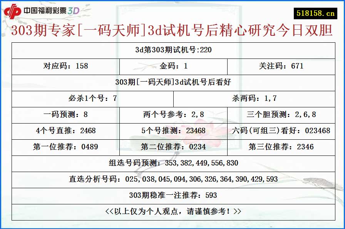Click the 金码 1 table cell
This screenshot has height=229, width=345.
172,66
